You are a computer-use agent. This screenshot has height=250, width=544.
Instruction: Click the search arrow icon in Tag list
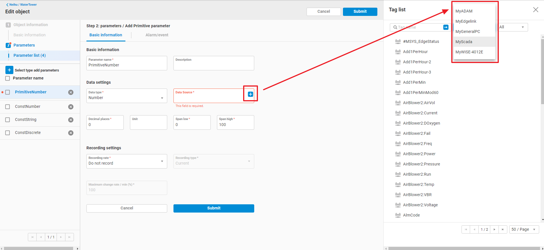[x=446, y=27]
